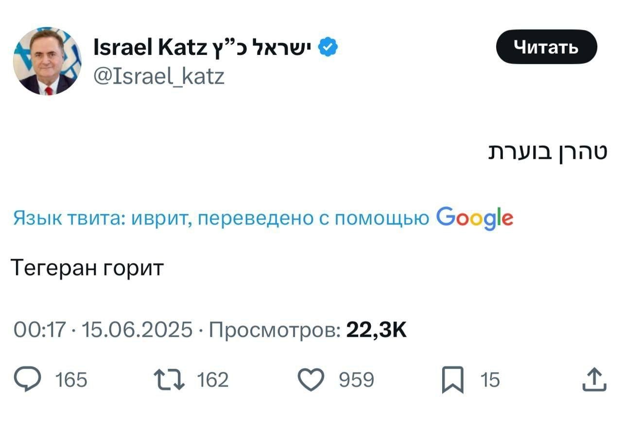
Task: Click the "Просмотров: 22,3K" view count
Action: click(x=307, y=330)
